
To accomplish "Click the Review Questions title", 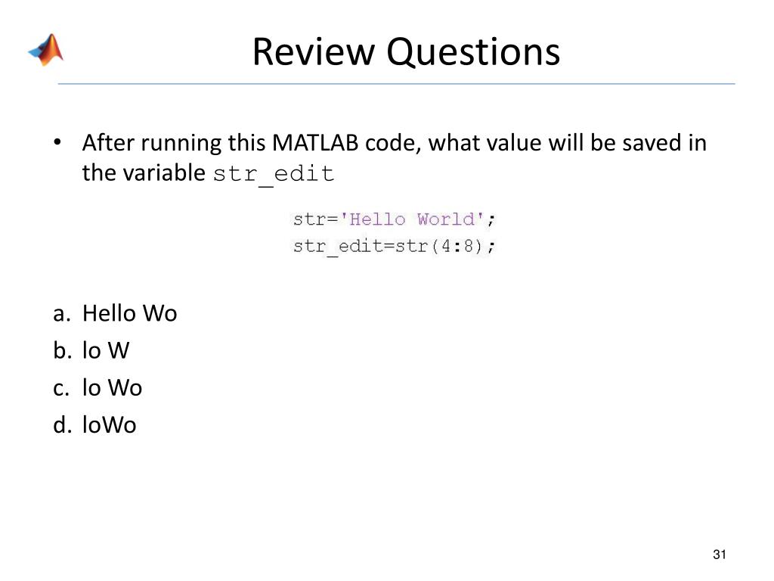I will pos(406,51).
